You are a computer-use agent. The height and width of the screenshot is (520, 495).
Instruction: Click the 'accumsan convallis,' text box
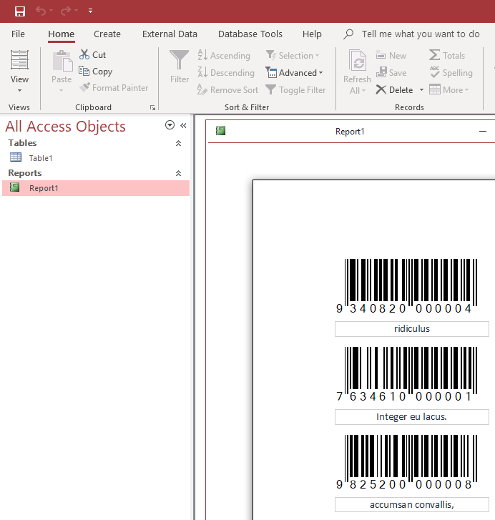point(412,504)
